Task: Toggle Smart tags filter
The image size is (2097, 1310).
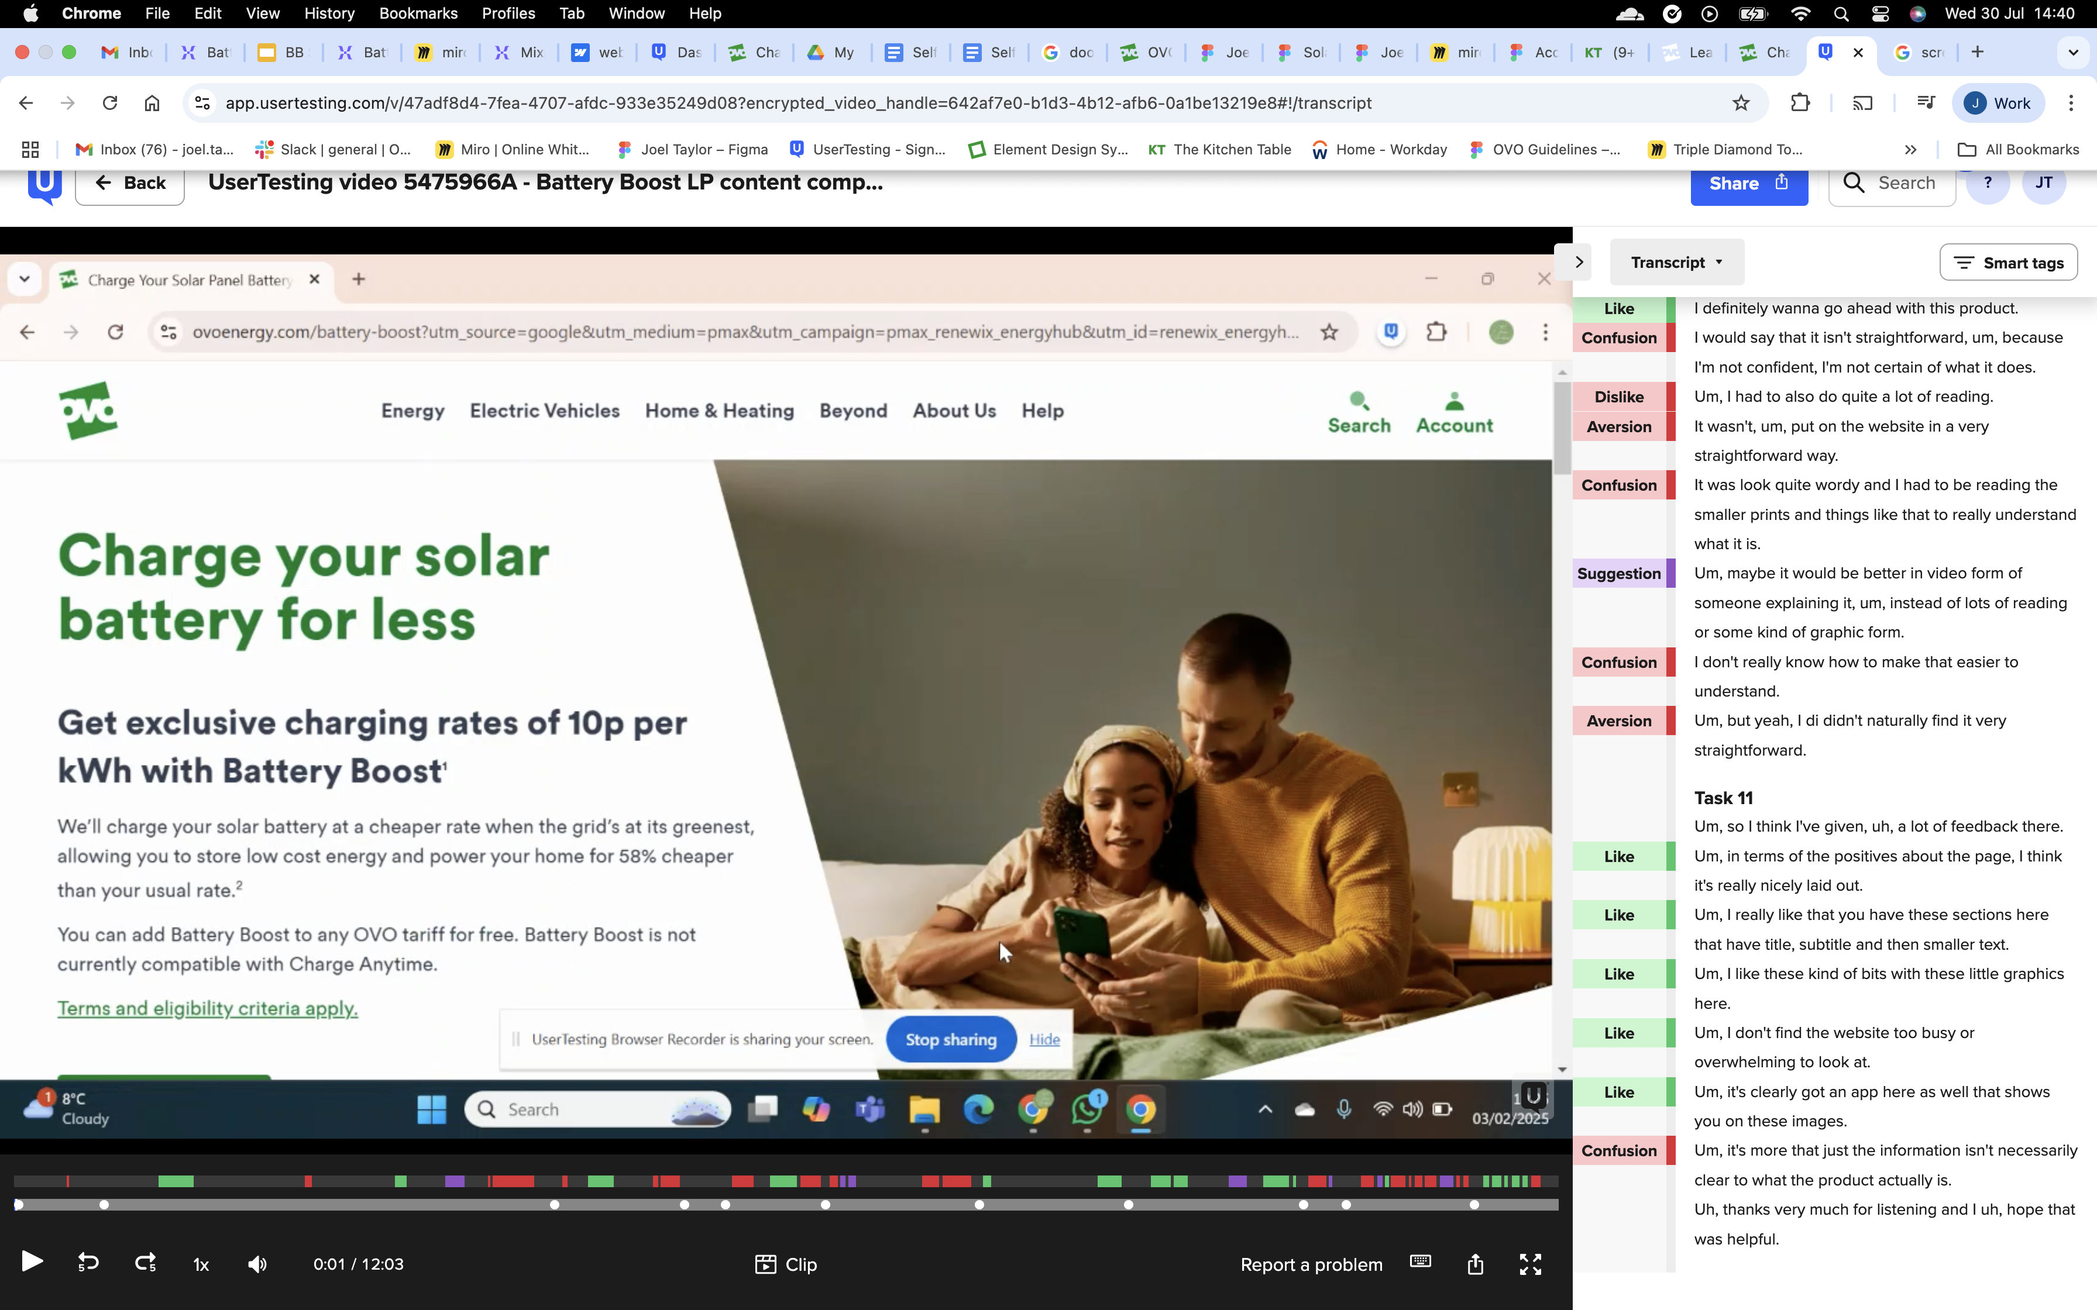Action: 2007,263
